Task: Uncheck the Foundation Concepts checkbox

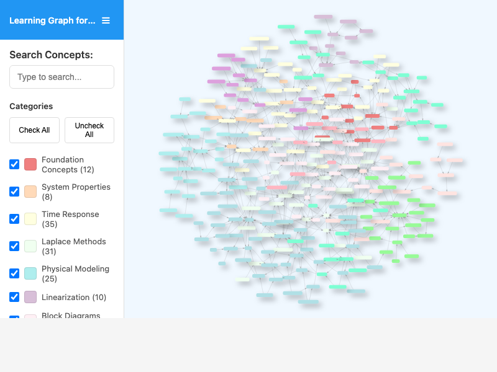Action: click(14, 164)
